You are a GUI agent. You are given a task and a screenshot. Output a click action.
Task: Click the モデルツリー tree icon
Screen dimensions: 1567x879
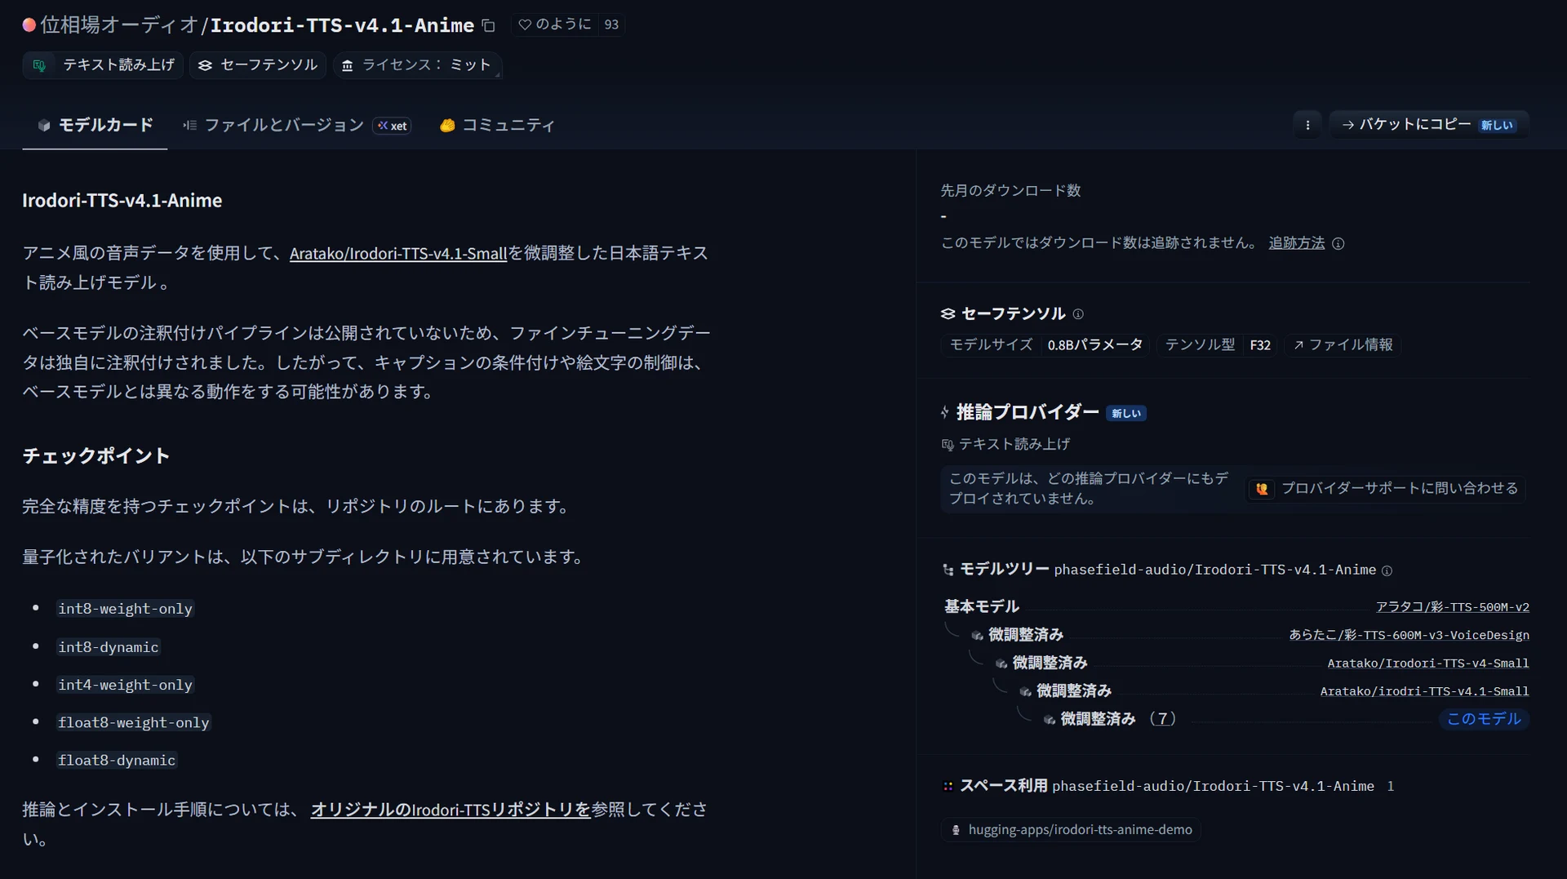[948, 570]
